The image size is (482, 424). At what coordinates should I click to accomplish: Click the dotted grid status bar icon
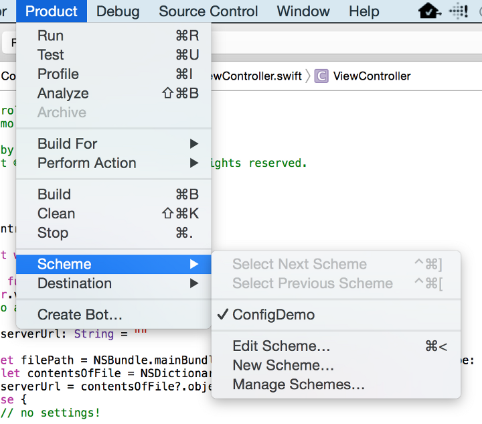pos(458,11)
